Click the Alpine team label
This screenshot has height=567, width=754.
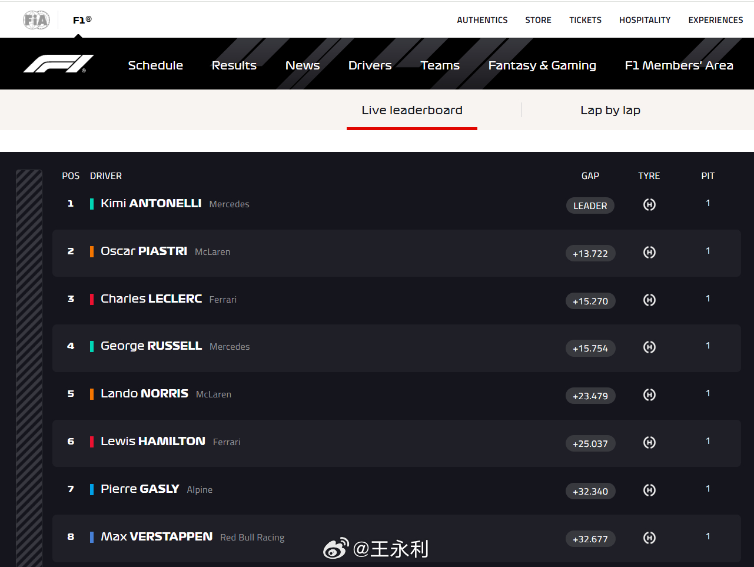(x=200, y=490)
